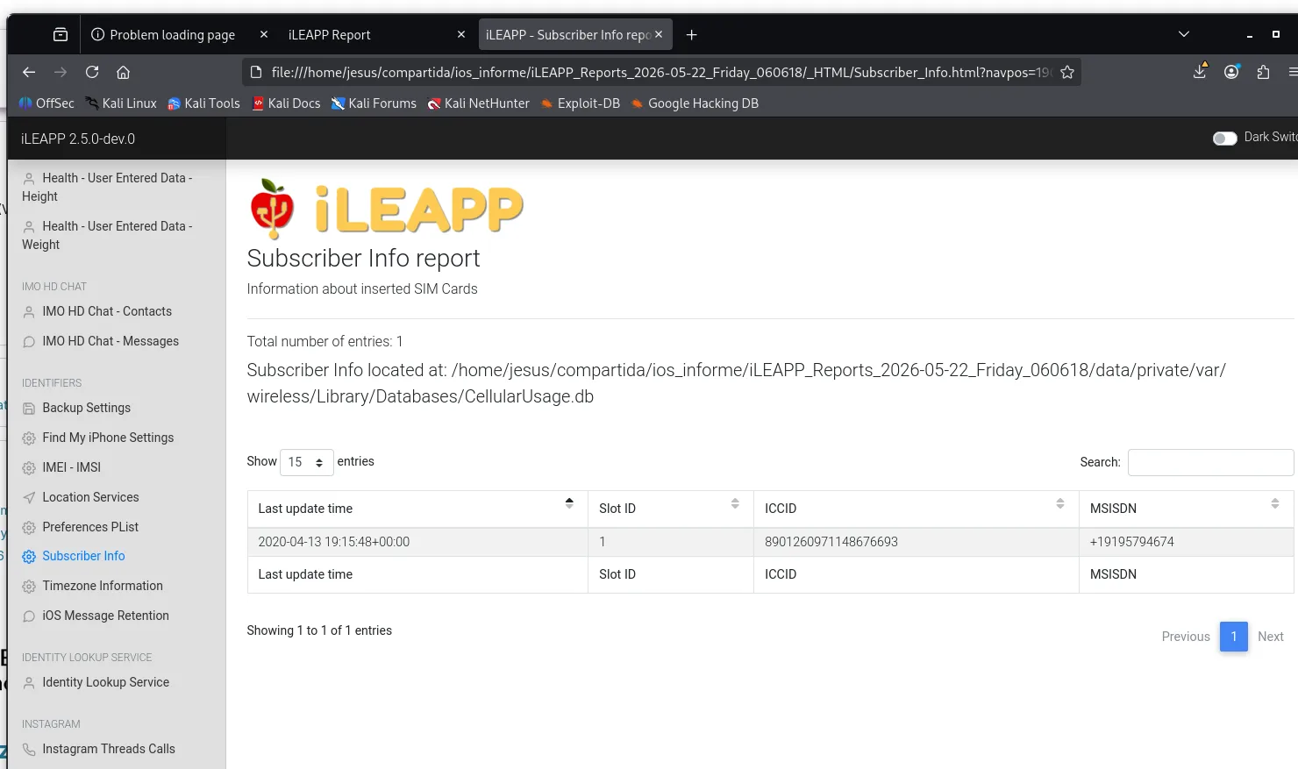Screen dimensions: 1298x769
Task: Click ICCID value 8901260971148676693
Action: tap(831, 542)
